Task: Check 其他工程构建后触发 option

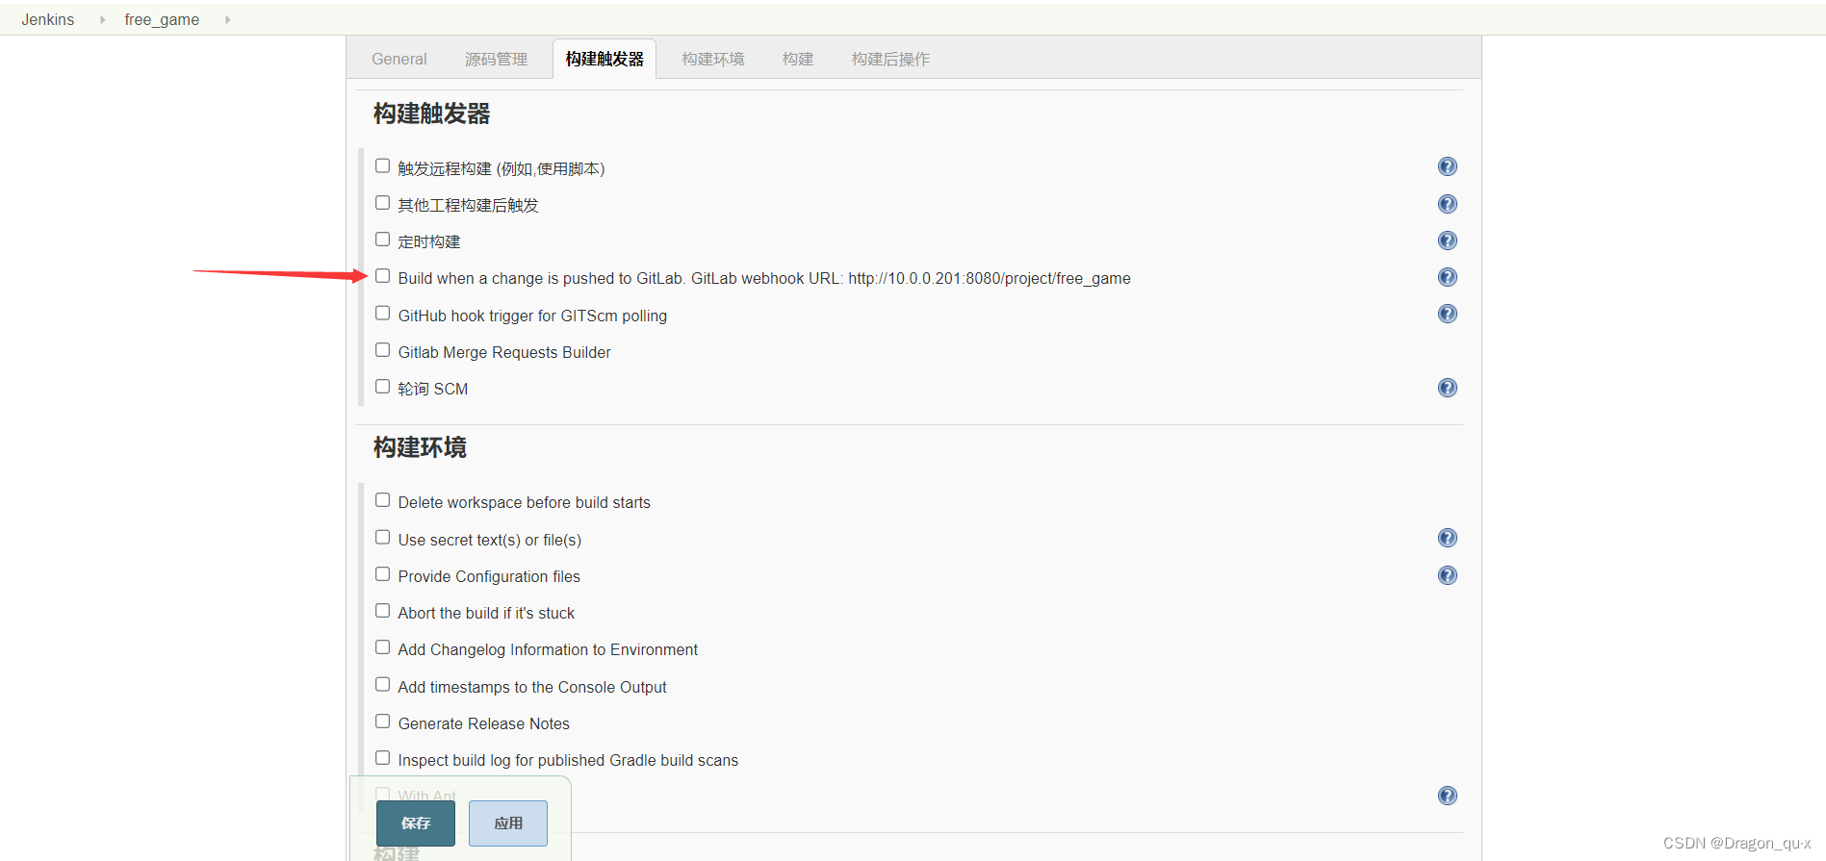Action: (x=382, y=203)
